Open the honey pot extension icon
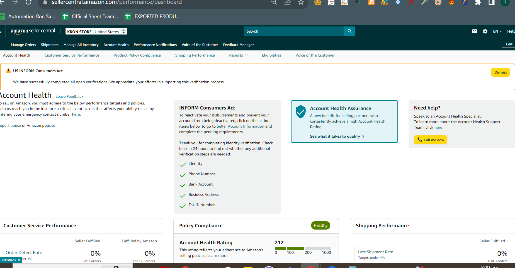515x268 pixels. pos(318,3)
